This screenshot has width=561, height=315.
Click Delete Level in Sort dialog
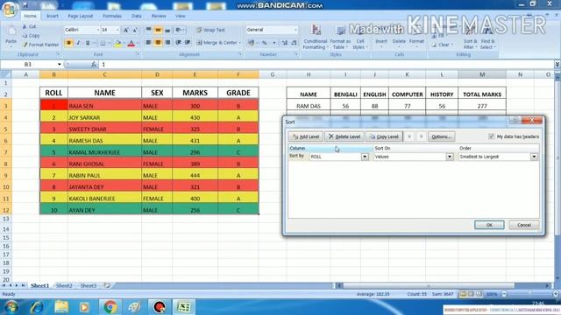[x=344, y=136]
